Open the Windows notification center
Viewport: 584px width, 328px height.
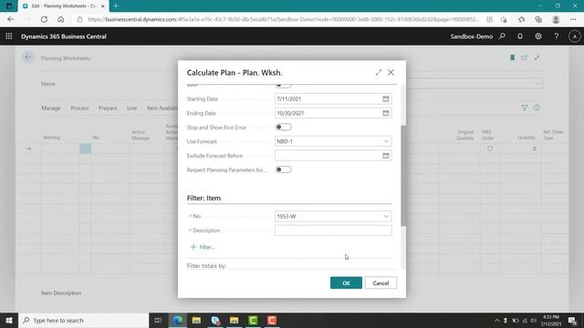(x=572, y=320)
